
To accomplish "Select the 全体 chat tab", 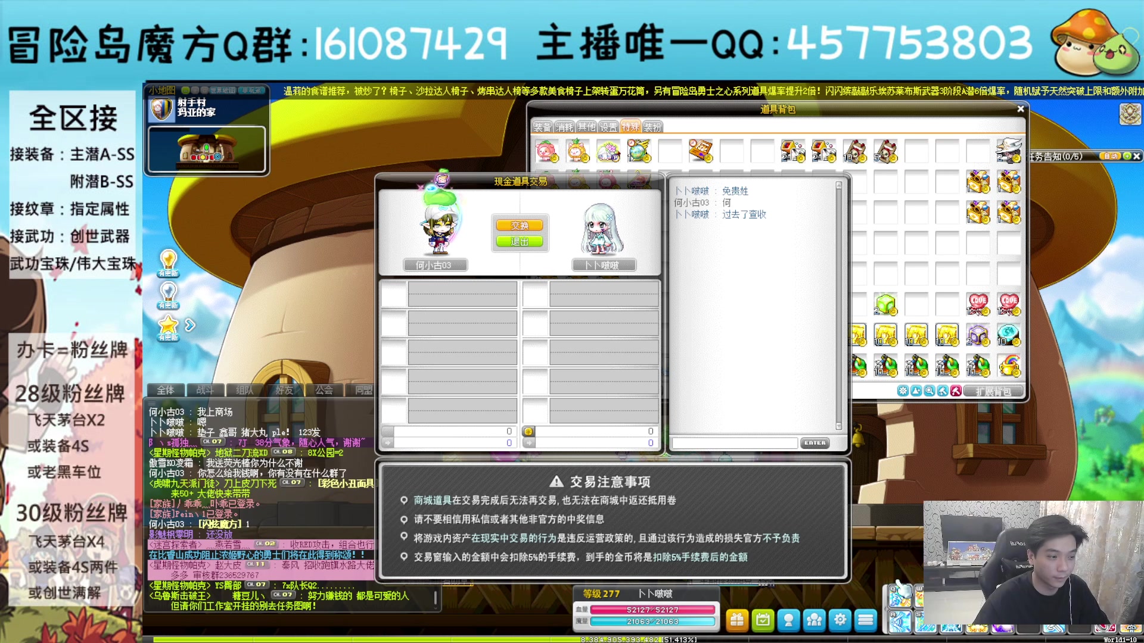I will 166,390.
